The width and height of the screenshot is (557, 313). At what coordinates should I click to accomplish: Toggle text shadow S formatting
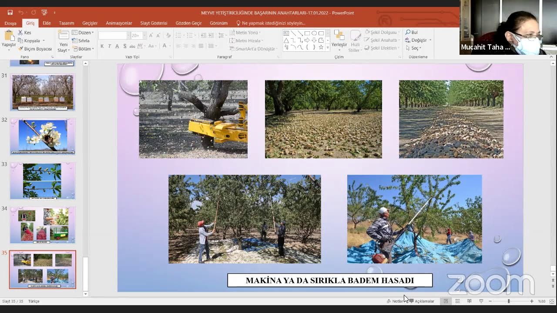pos(125,46)
